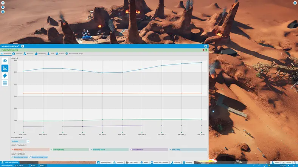Viewport: 298px width, 167px height.
Task: Open the list view sidebar icon
Action: point(5,83)
